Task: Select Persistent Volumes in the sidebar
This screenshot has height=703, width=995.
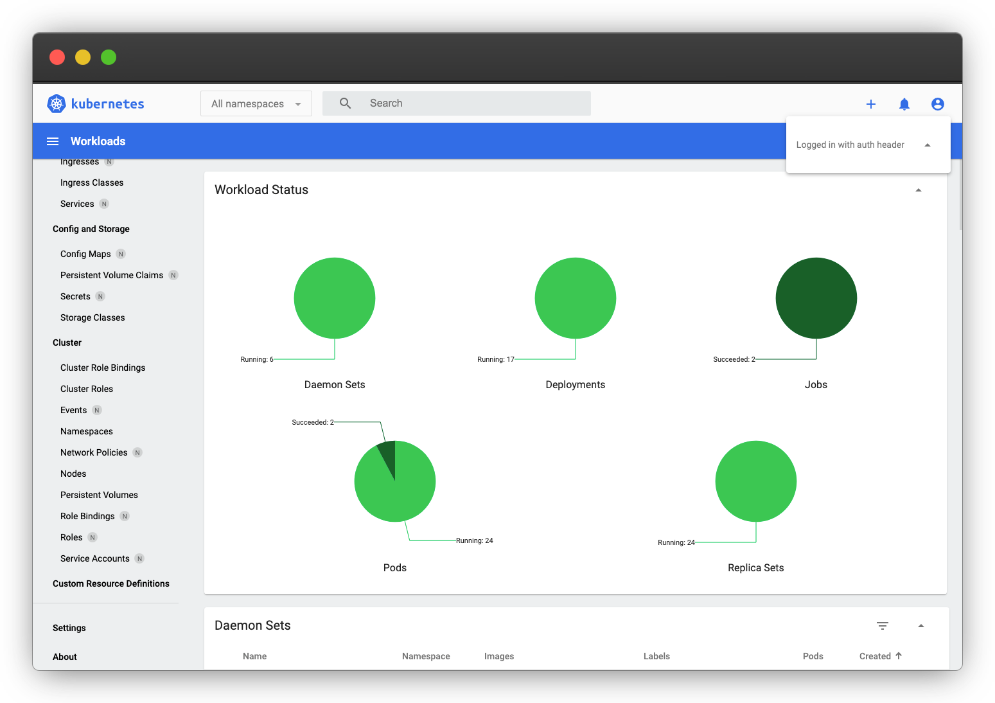Action: (x=99, y=495)
